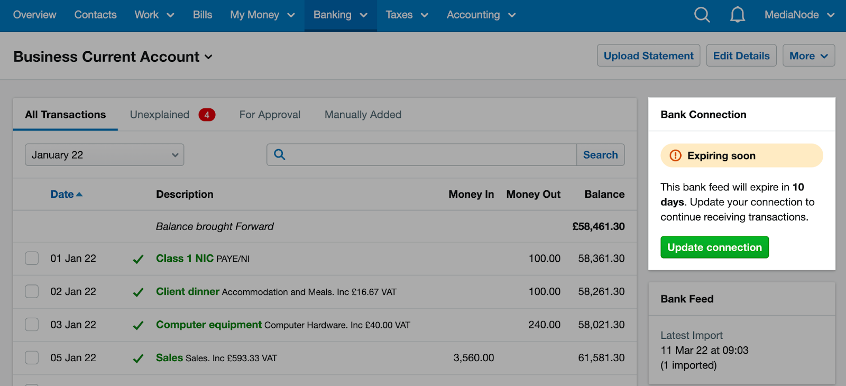Expand the My Money menu
Image resolution: width=846 pixels, height=386 pixels.
point(262,15)
